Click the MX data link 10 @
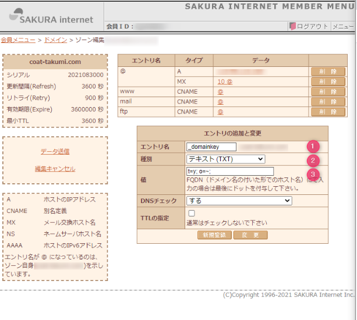 (x=225, y=82)
